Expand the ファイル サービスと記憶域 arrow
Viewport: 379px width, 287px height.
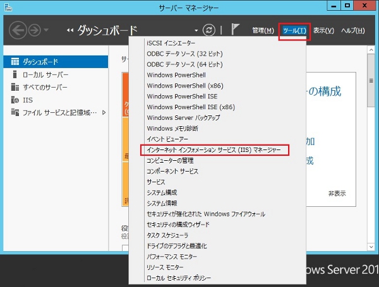(104, 112)
